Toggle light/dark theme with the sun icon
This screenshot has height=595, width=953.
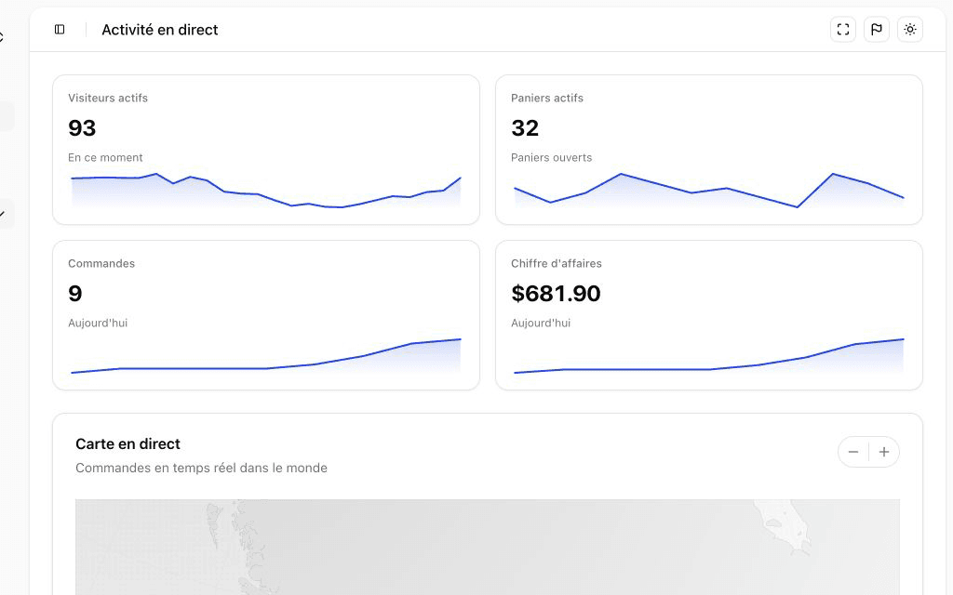tap(910, 29)
